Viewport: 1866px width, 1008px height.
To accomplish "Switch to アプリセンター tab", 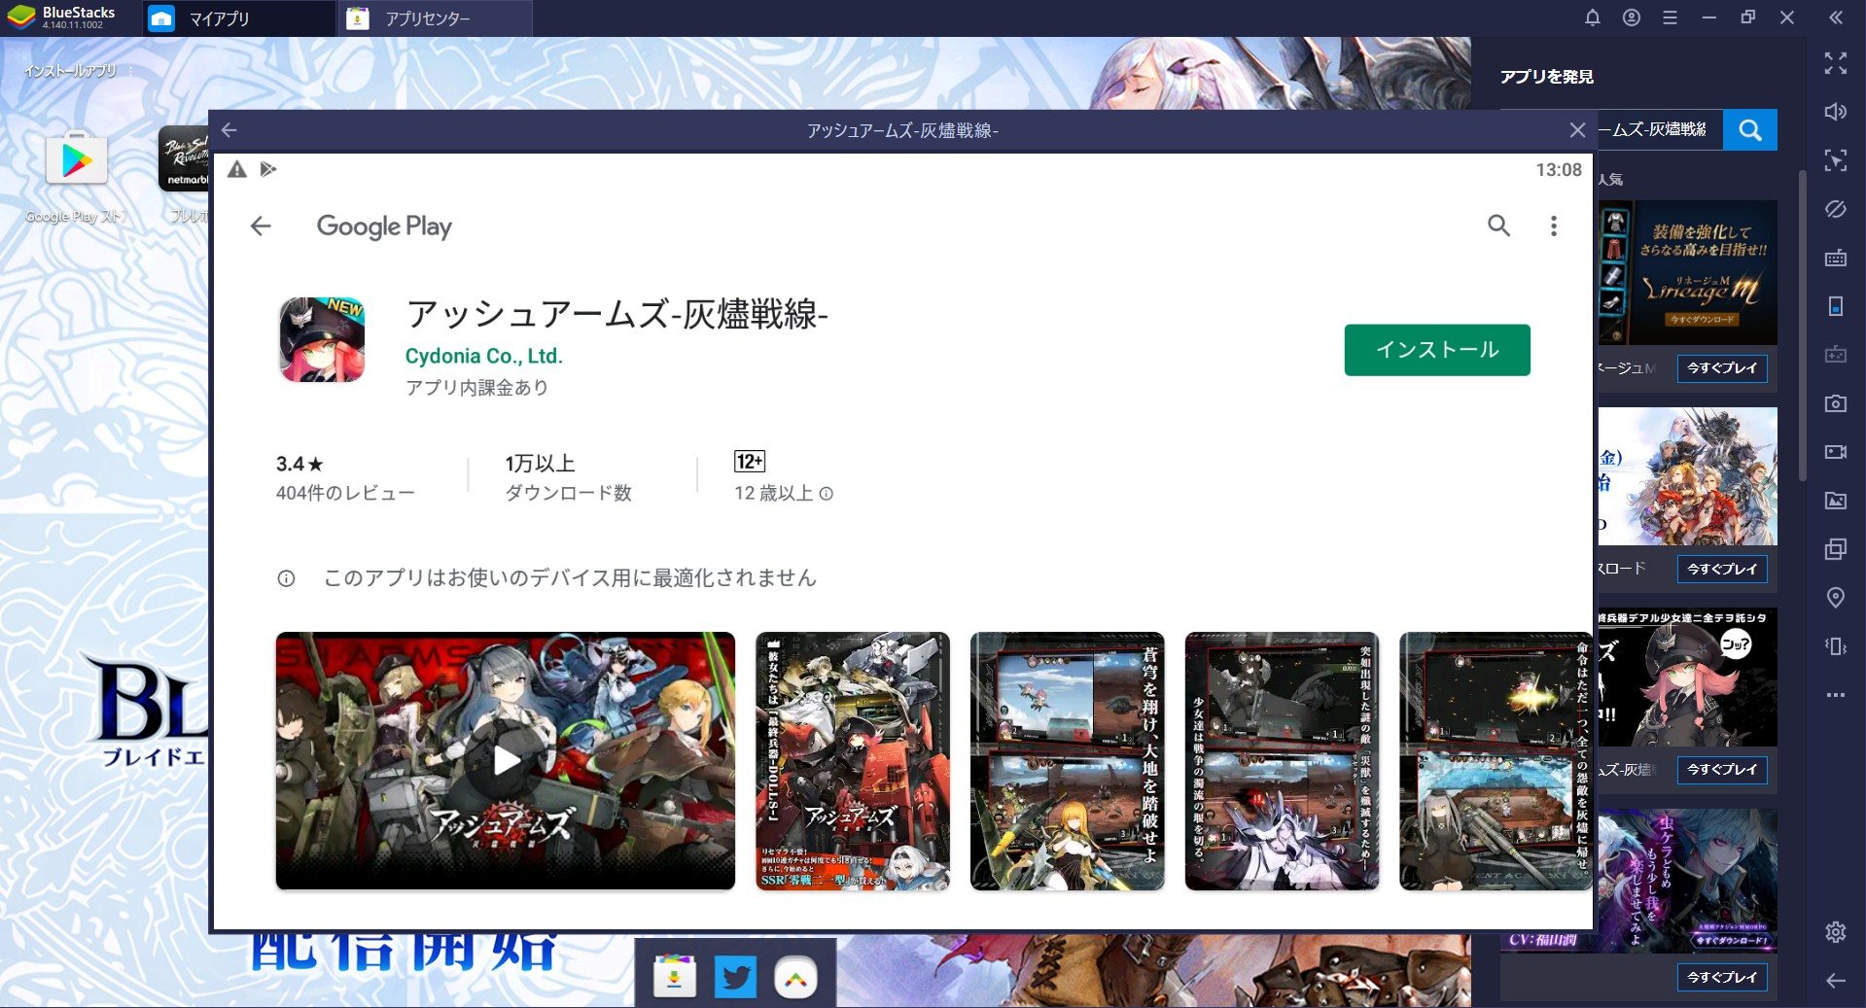I will [x=436, y=18].
